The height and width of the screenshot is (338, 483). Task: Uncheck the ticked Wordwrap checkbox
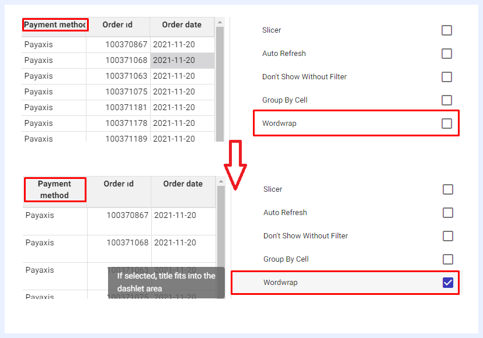[x=448, y=283]
